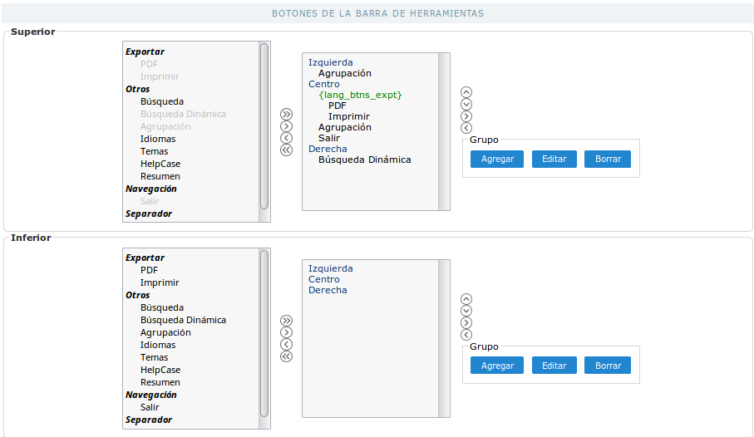Click the scrollbar of Superior available list
This screenshot has height=437, width=754.
click(264, 125)
